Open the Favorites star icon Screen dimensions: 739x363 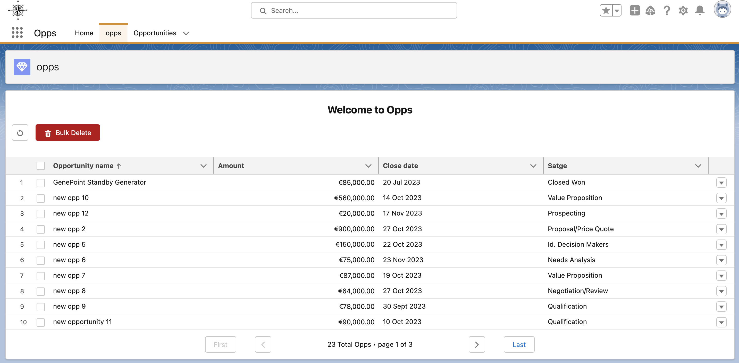[x=606, y=11]
